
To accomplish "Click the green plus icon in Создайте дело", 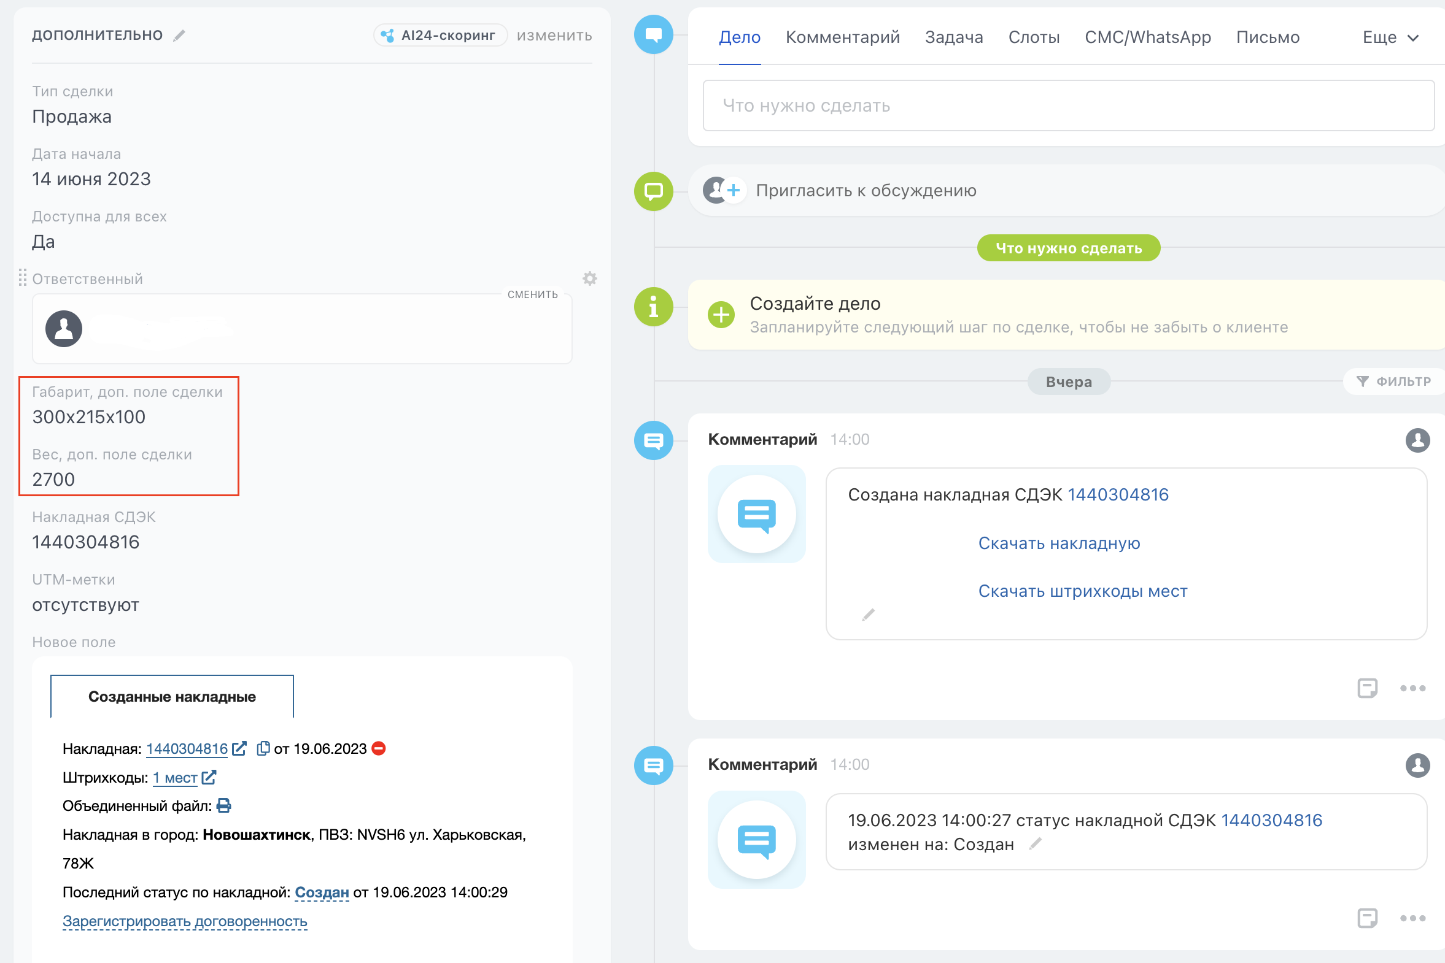I will 721,315.
